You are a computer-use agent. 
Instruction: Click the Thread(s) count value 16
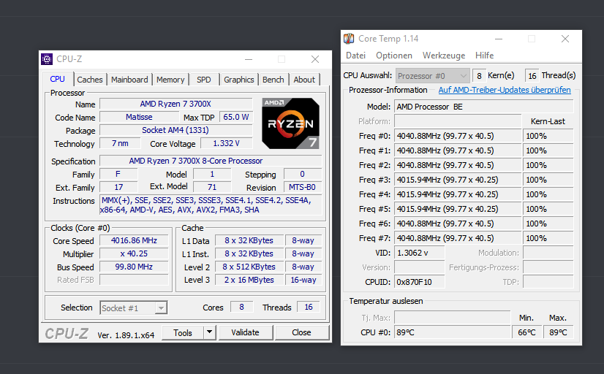[x=532, y=76]
